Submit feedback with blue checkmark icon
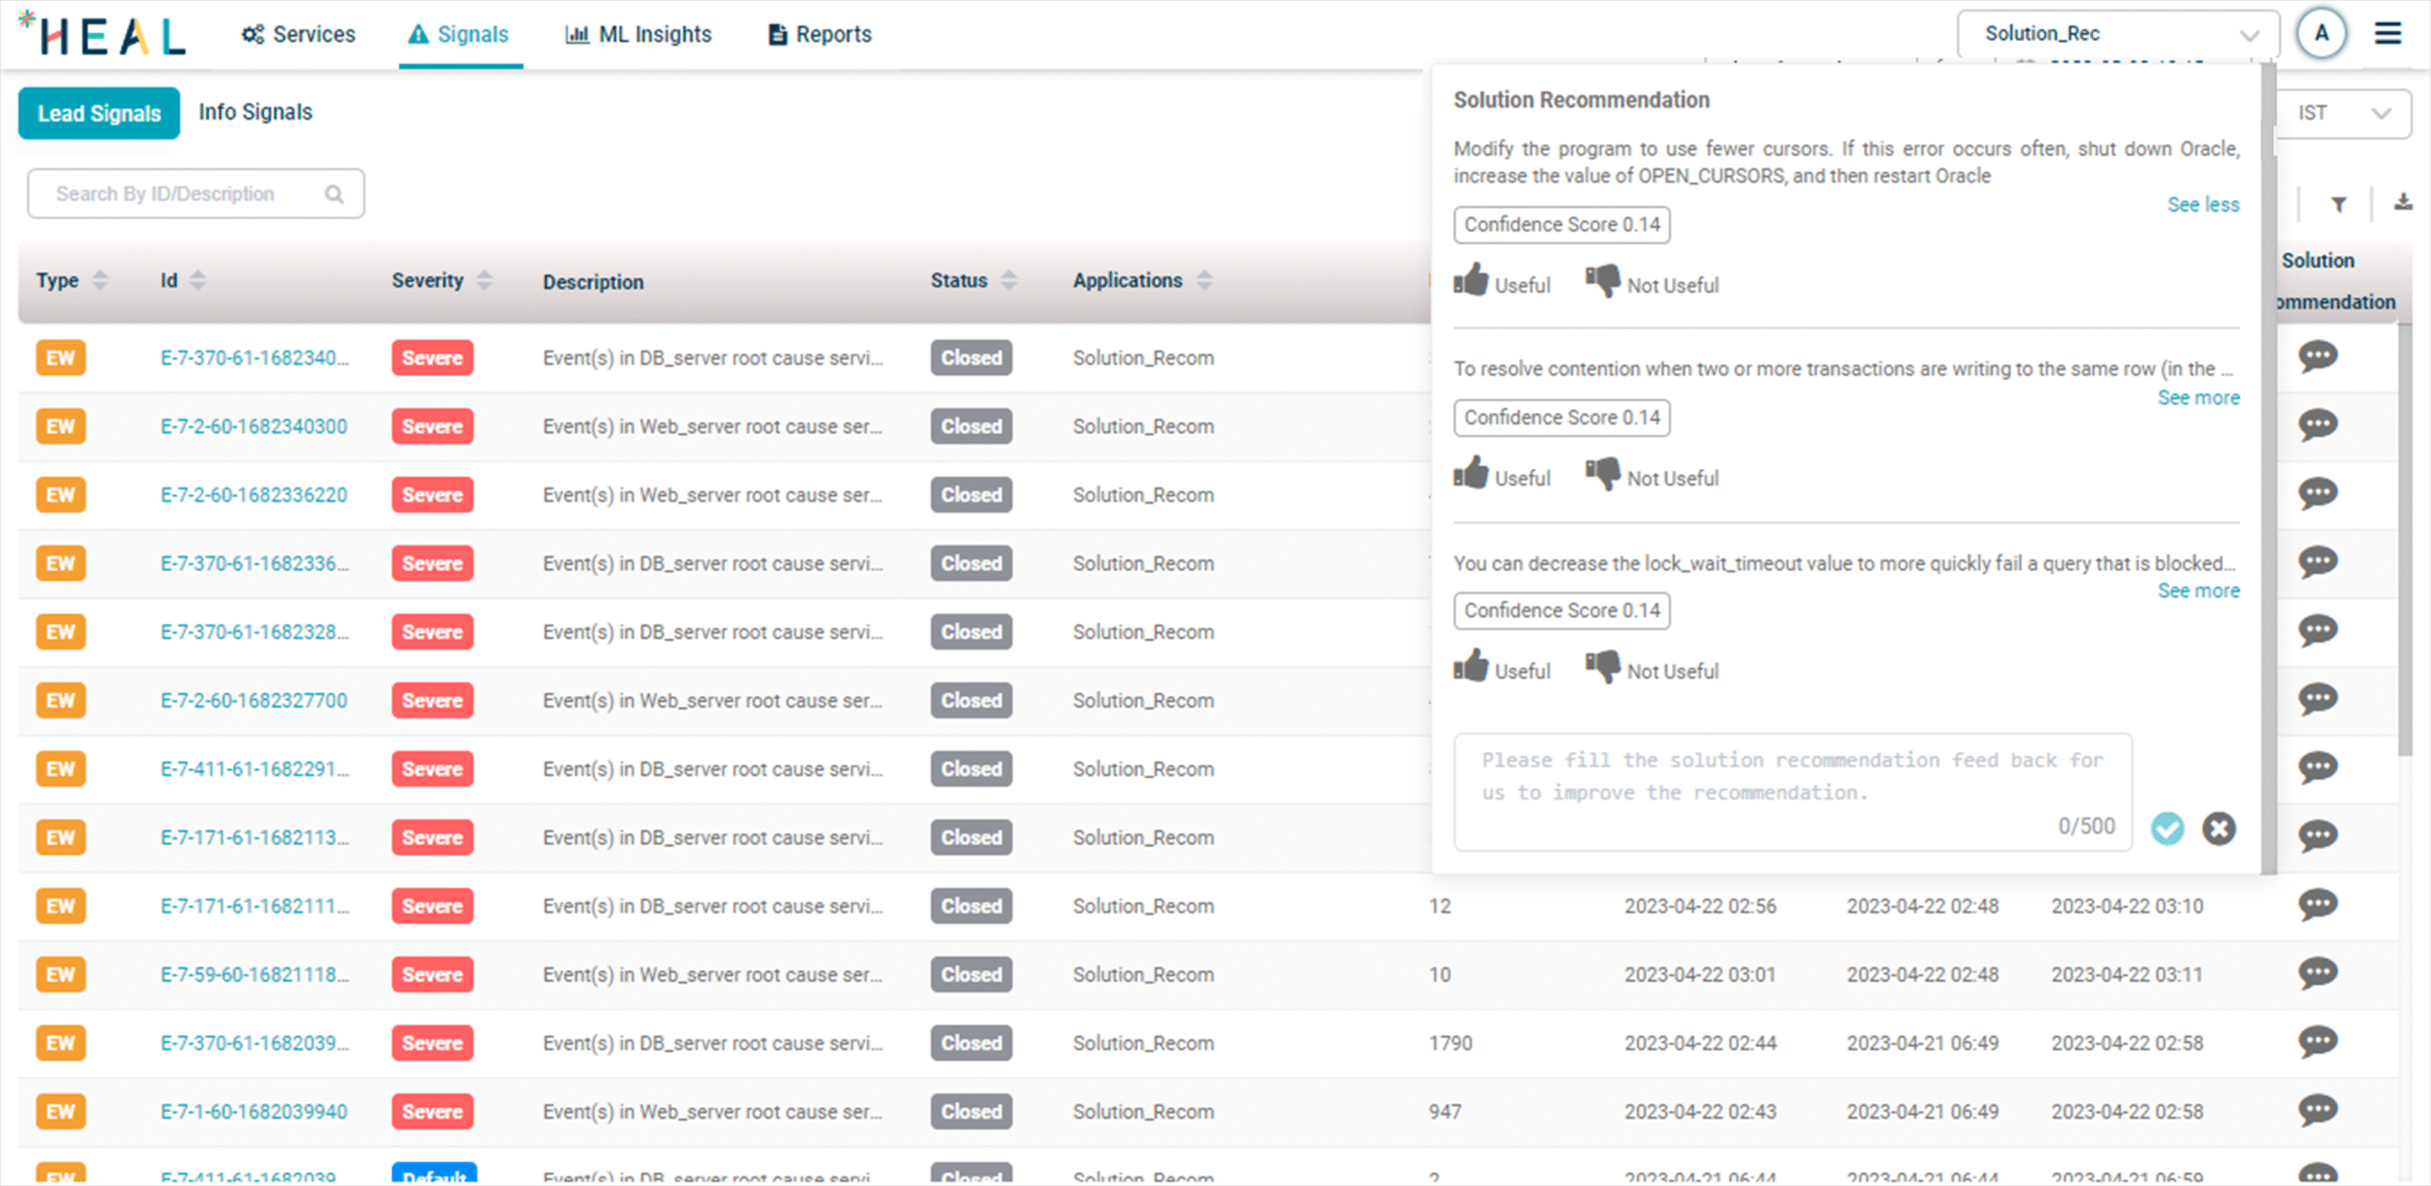Image resolution: width=2431 pixels, height=1186 pixels. pos(2167,829)
